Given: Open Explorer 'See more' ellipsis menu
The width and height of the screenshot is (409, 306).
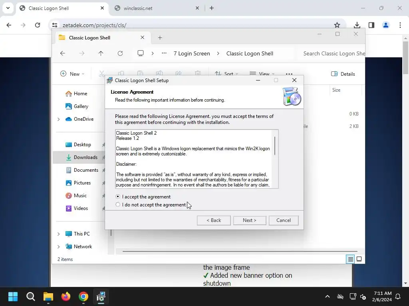Looking at the screenshot, I should coord(289,74).
